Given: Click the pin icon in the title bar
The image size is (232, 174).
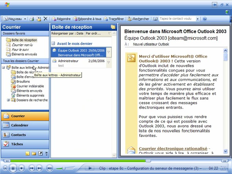Looking at the screenshot, I should click(x=214, y=5).
